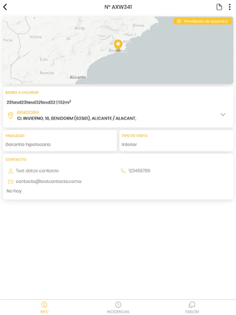236x315 pixels.
Task: Open the document icon in header
Action: pyautogui.click(x=219, y=7)
